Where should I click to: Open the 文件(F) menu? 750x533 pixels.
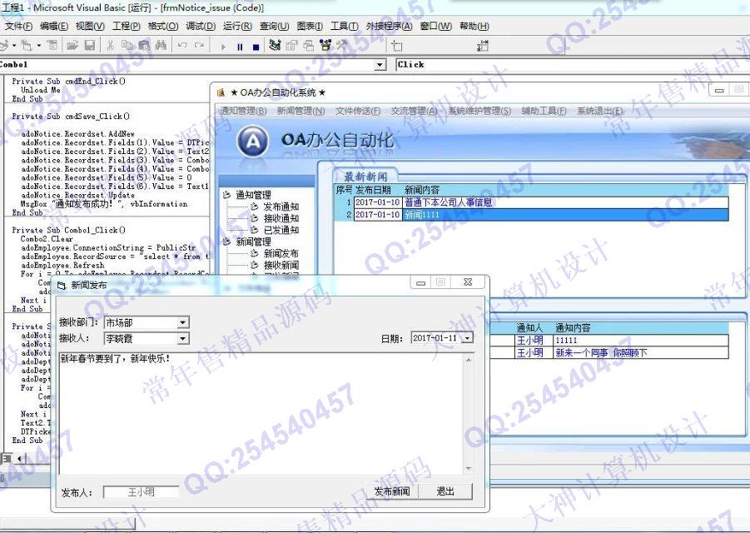(x=18, y=26)
